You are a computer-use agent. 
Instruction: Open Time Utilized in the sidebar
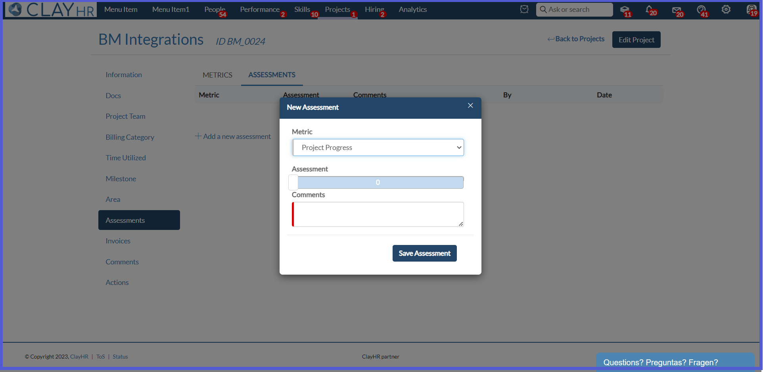(x=126, y=158)
